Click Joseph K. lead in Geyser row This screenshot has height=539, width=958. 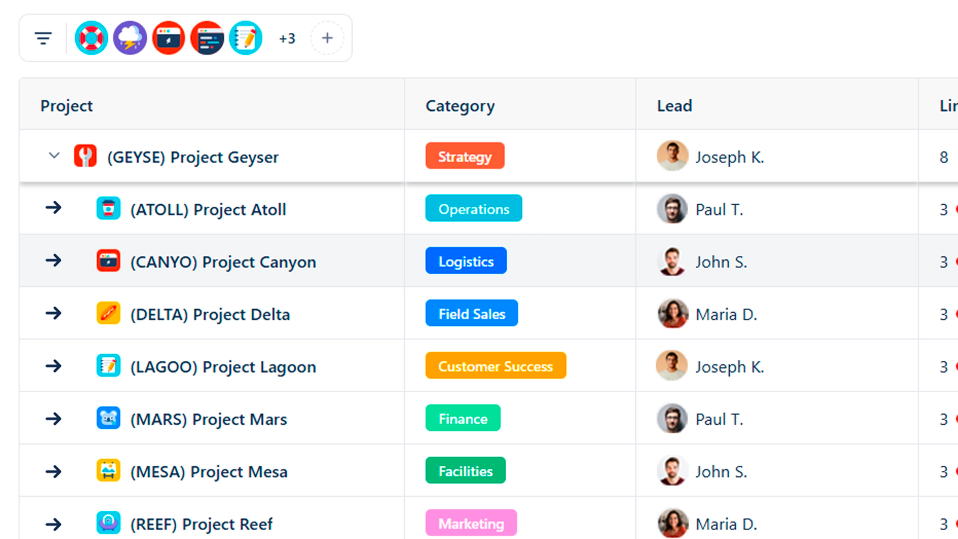pos(730,157)
